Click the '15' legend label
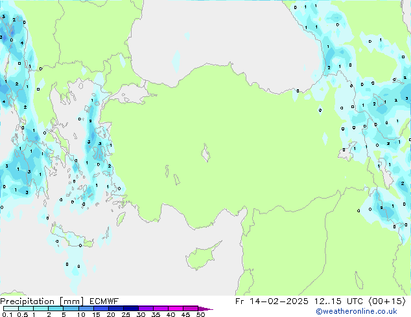411x317 pixels. [96, 314]
